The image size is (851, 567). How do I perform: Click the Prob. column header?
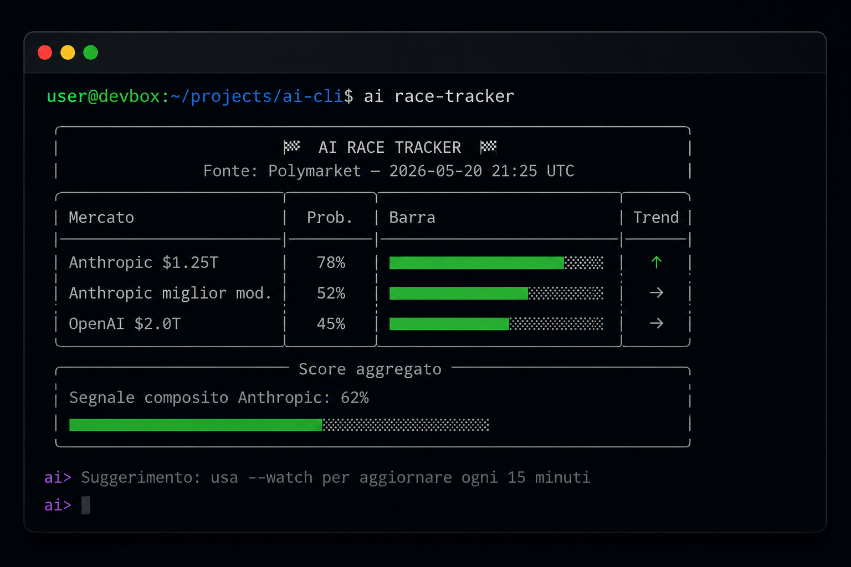(x=330, y=217)
